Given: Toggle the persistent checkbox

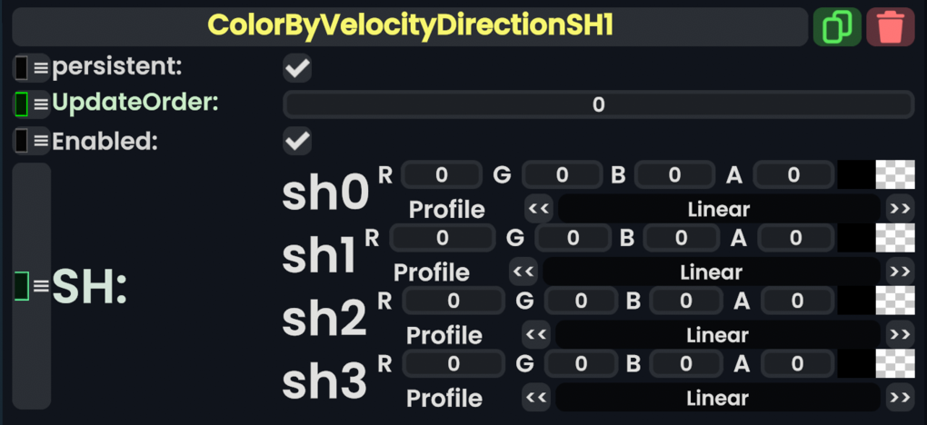Looking at the screenshot, I should point(297,68).
